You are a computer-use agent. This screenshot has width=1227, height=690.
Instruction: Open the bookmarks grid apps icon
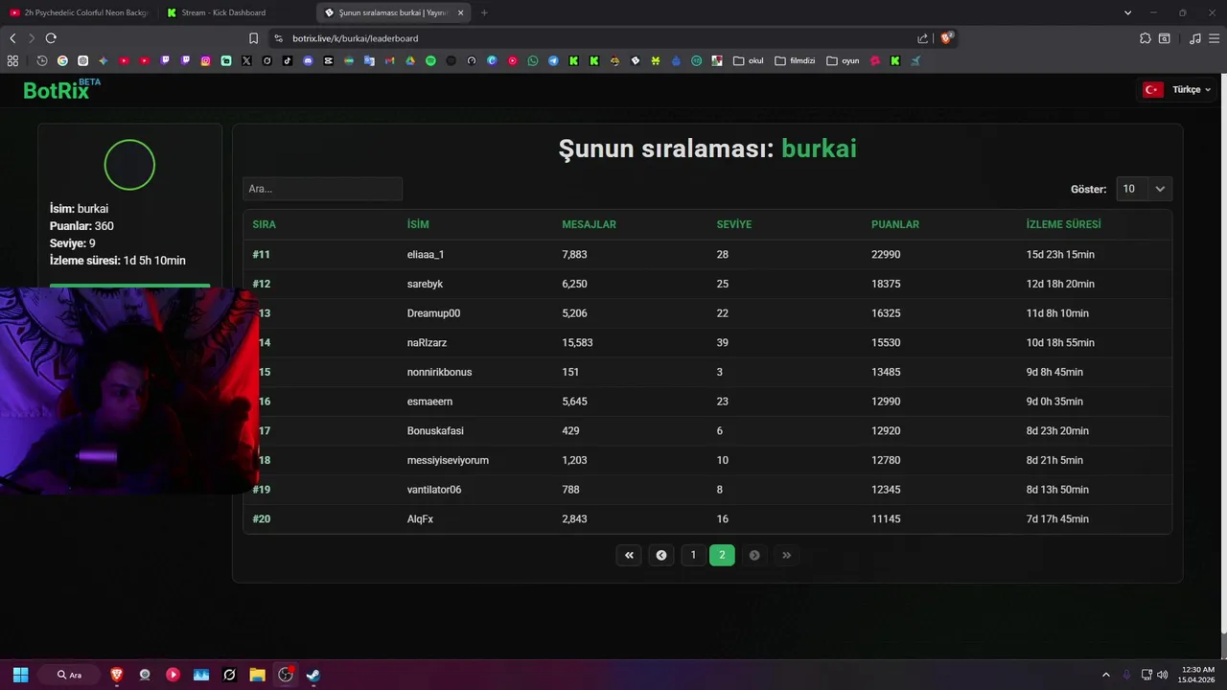(12, 60)
